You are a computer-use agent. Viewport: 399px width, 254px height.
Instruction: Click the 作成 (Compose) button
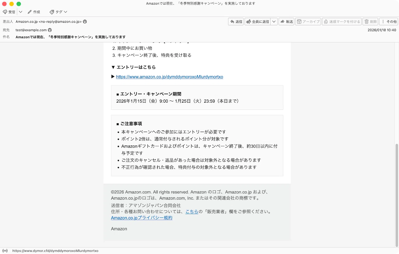point(34,12)
